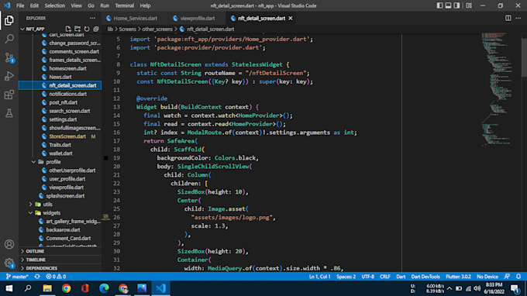Click the notifications bell in status bar

518,277
